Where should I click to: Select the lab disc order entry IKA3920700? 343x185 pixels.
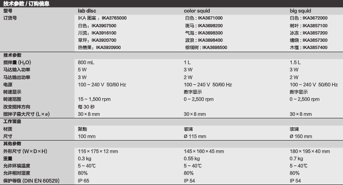coord(97,40)
